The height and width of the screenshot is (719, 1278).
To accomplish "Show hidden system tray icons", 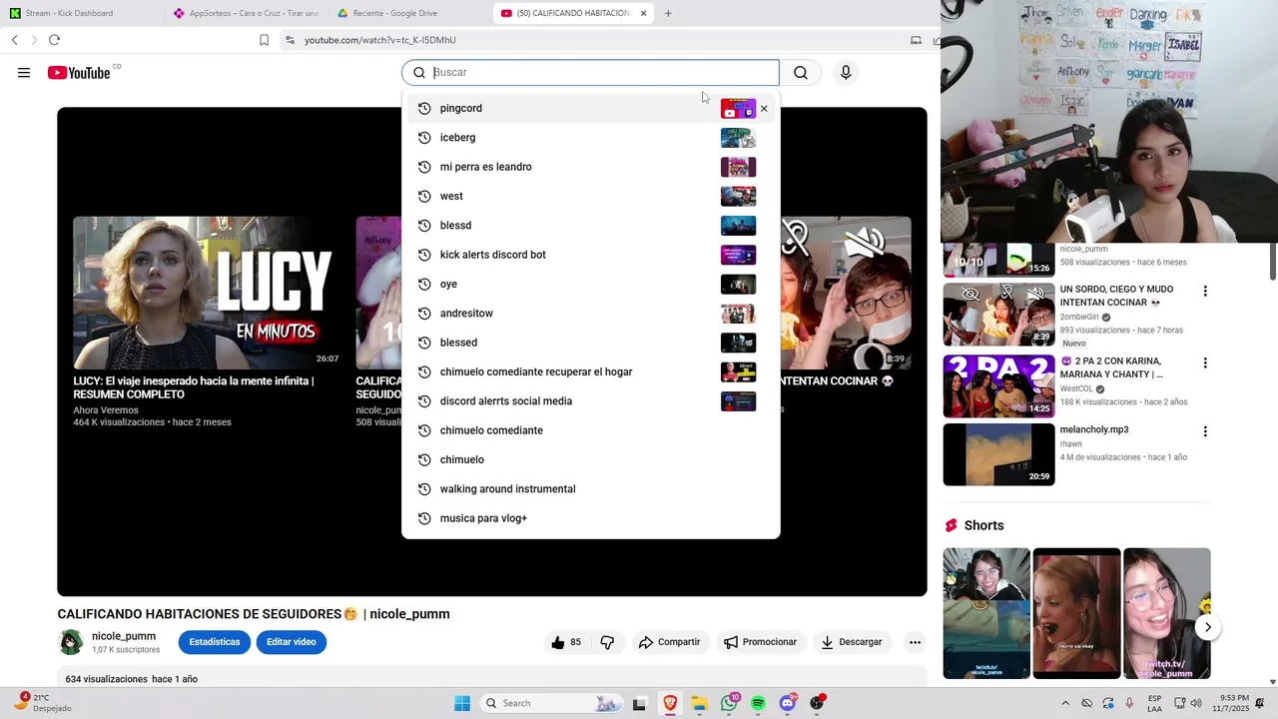I will click(1065, 703).
